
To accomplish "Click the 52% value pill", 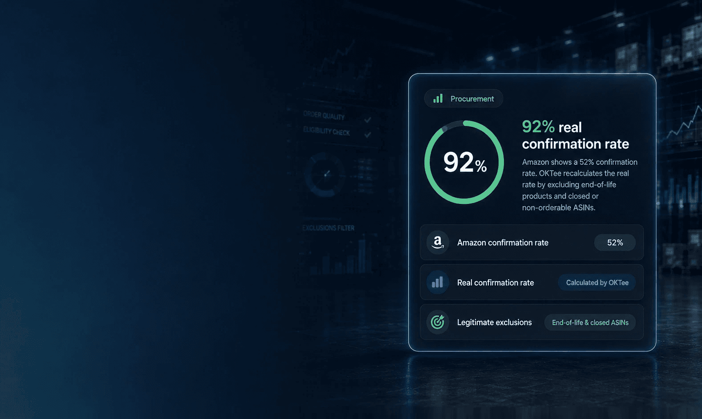I will click(x=615, y=243).
